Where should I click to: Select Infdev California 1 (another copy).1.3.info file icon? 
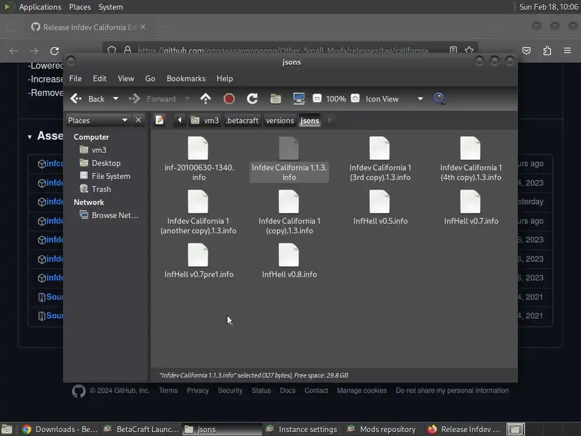point(198,202)
